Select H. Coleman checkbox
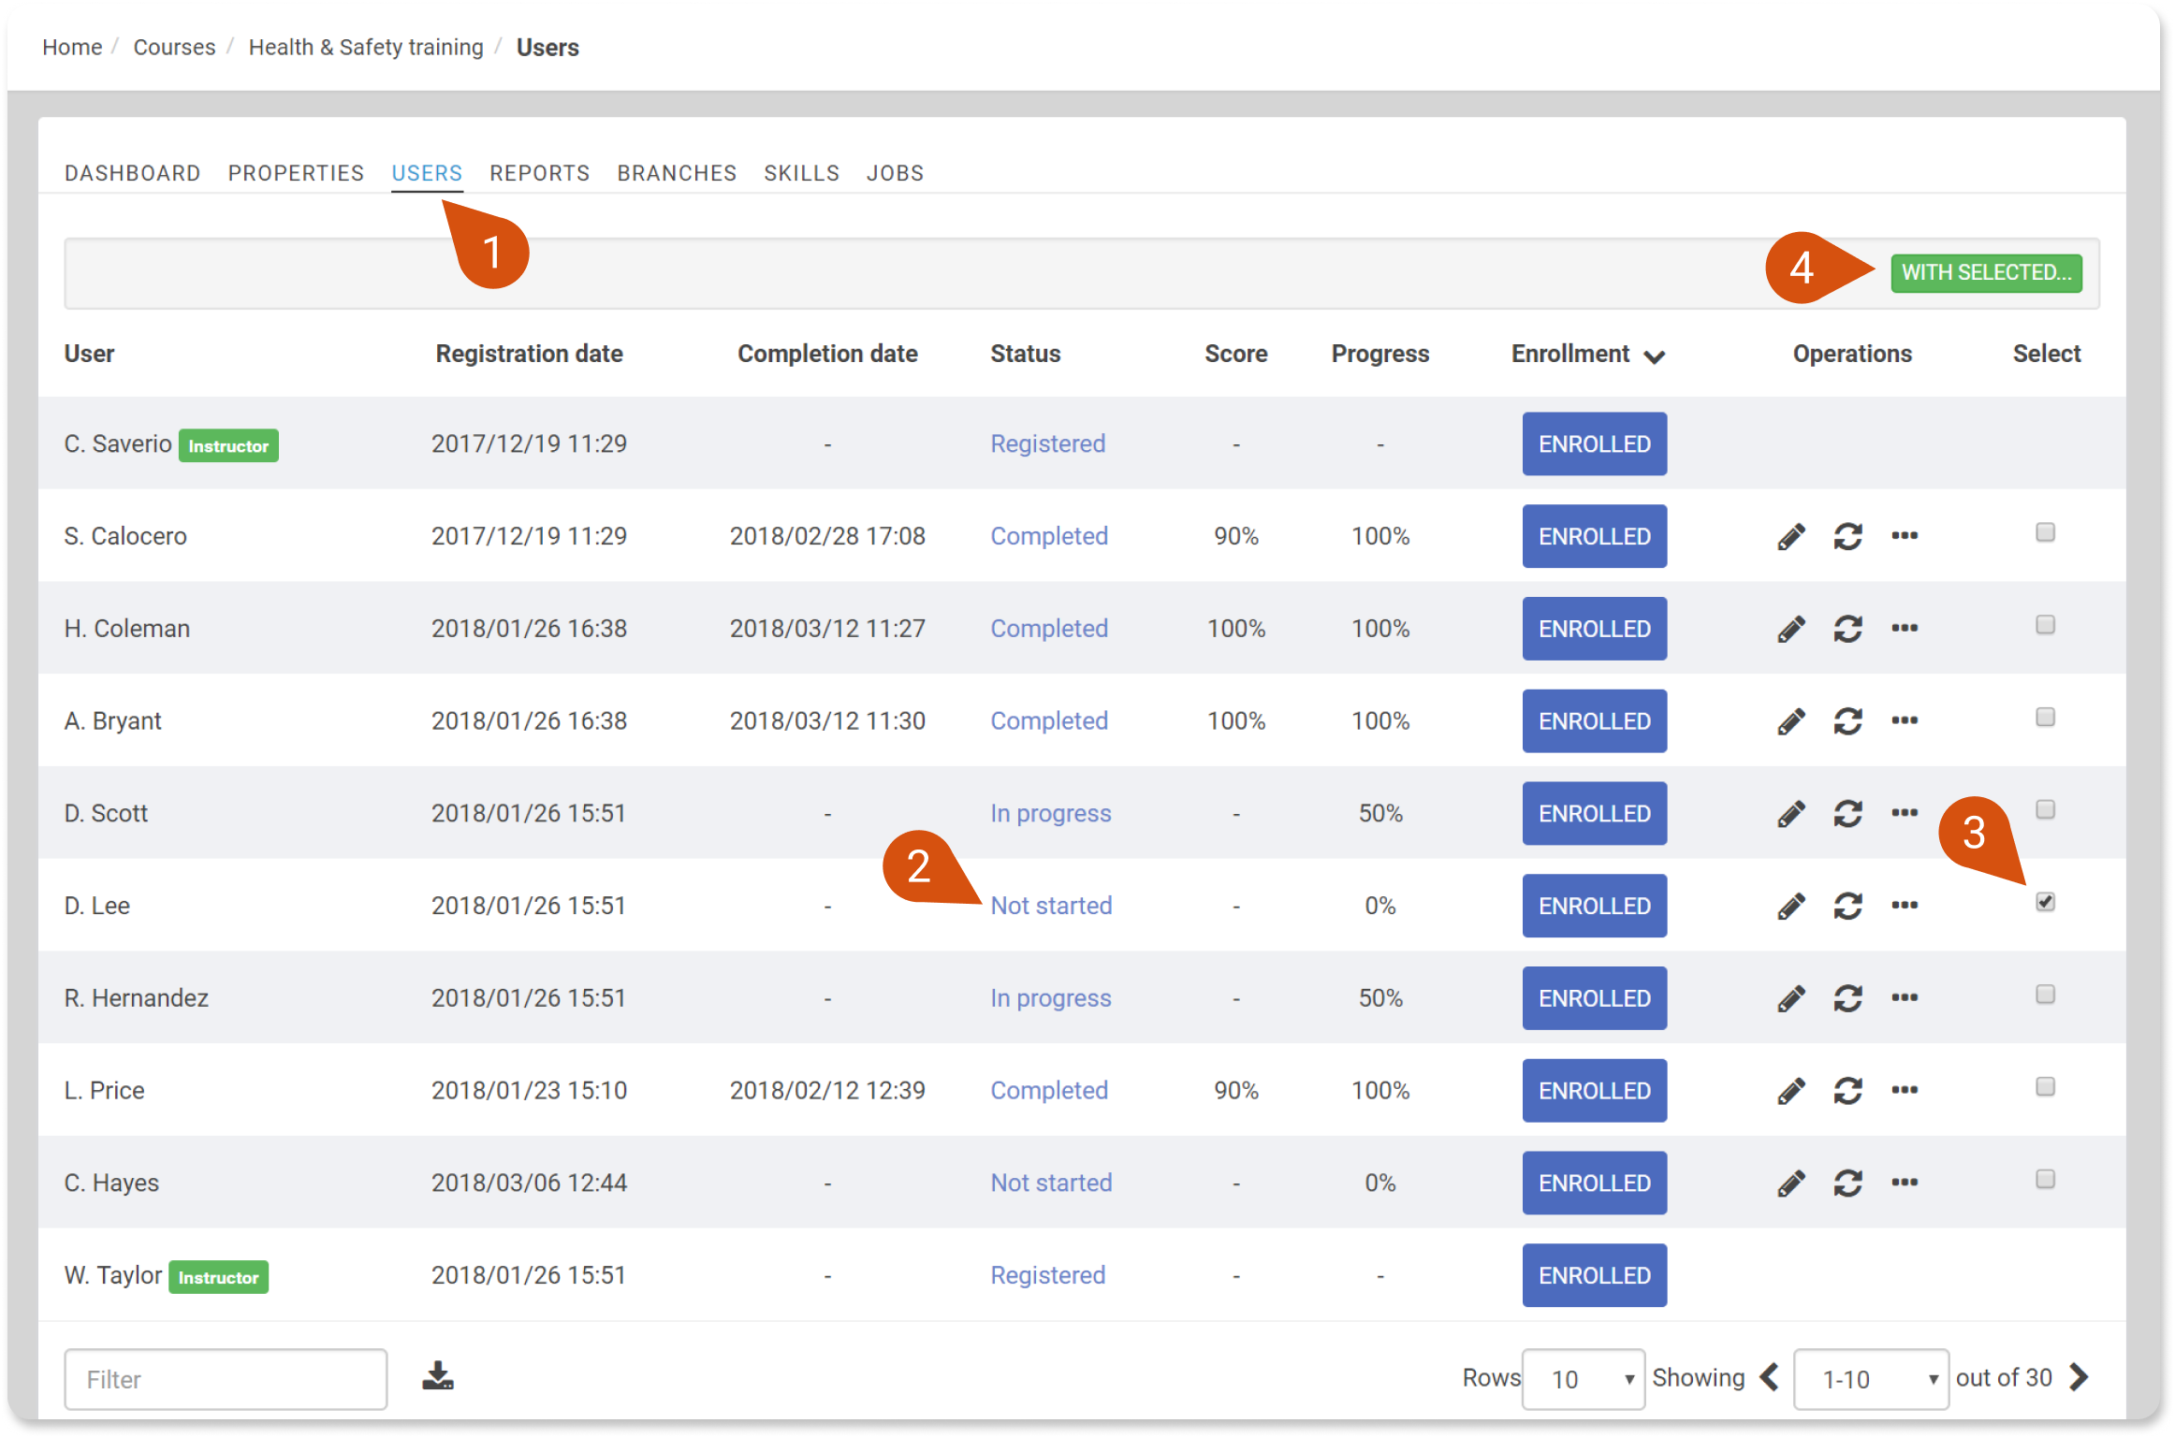This screenshot has height=1438, width=2175. coord(2045,625)
